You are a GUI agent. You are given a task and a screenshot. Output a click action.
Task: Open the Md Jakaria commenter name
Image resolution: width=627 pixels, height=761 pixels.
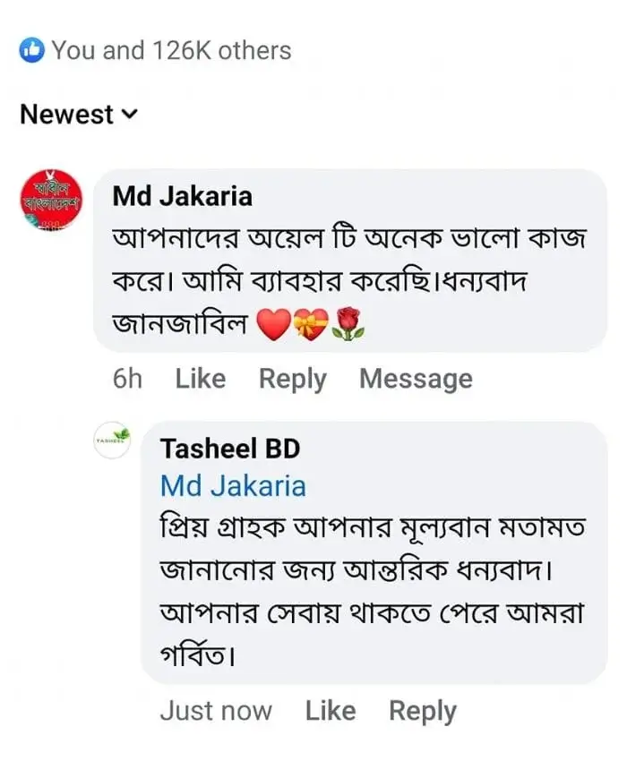coord(182,195)
